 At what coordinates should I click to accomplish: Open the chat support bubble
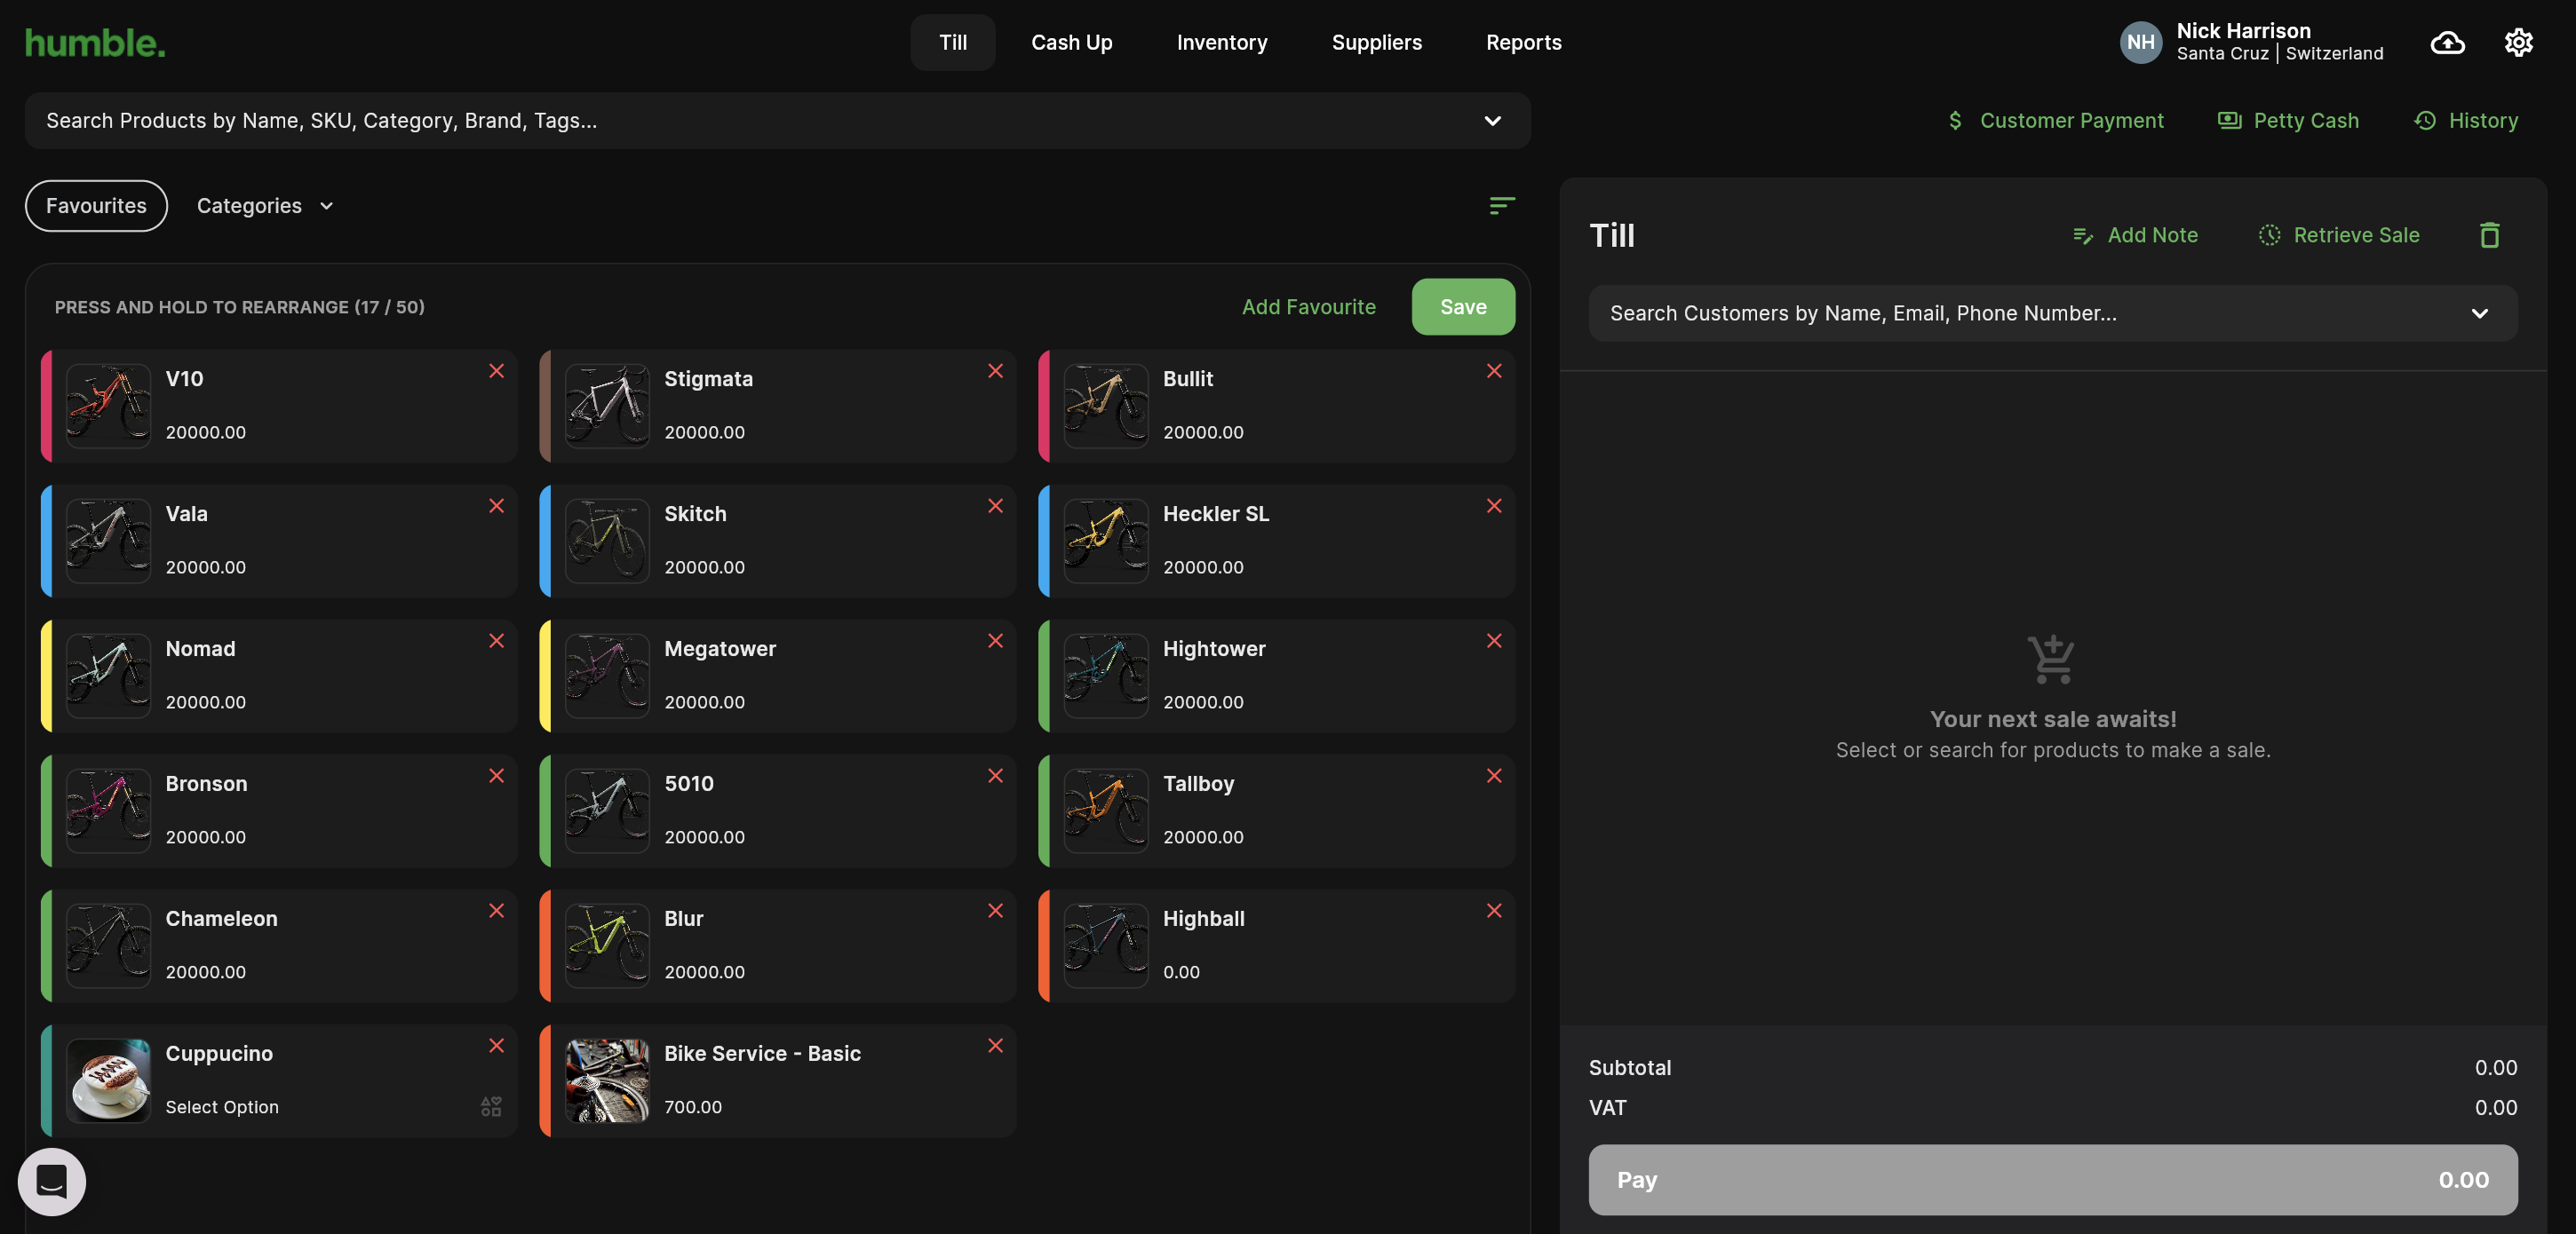click(52, 1181)
